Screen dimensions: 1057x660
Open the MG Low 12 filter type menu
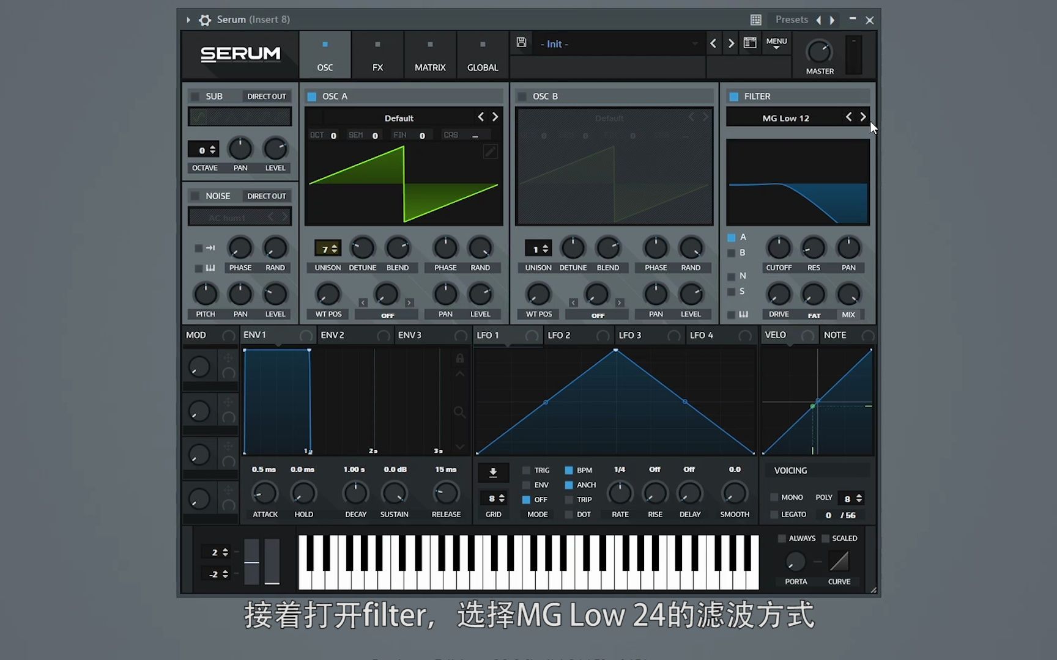pos(785,118)
